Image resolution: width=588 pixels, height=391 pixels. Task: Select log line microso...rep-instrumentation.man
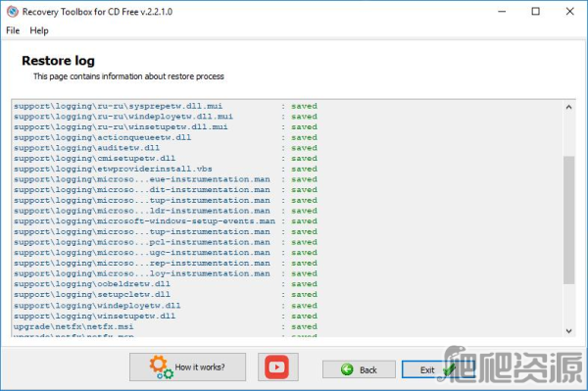tap(166, 264)
